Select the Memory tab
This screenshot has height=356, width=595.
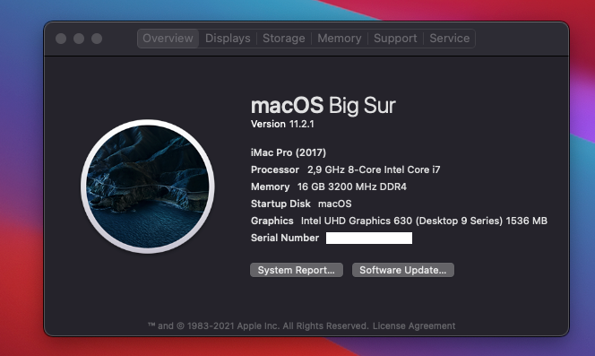340,39
